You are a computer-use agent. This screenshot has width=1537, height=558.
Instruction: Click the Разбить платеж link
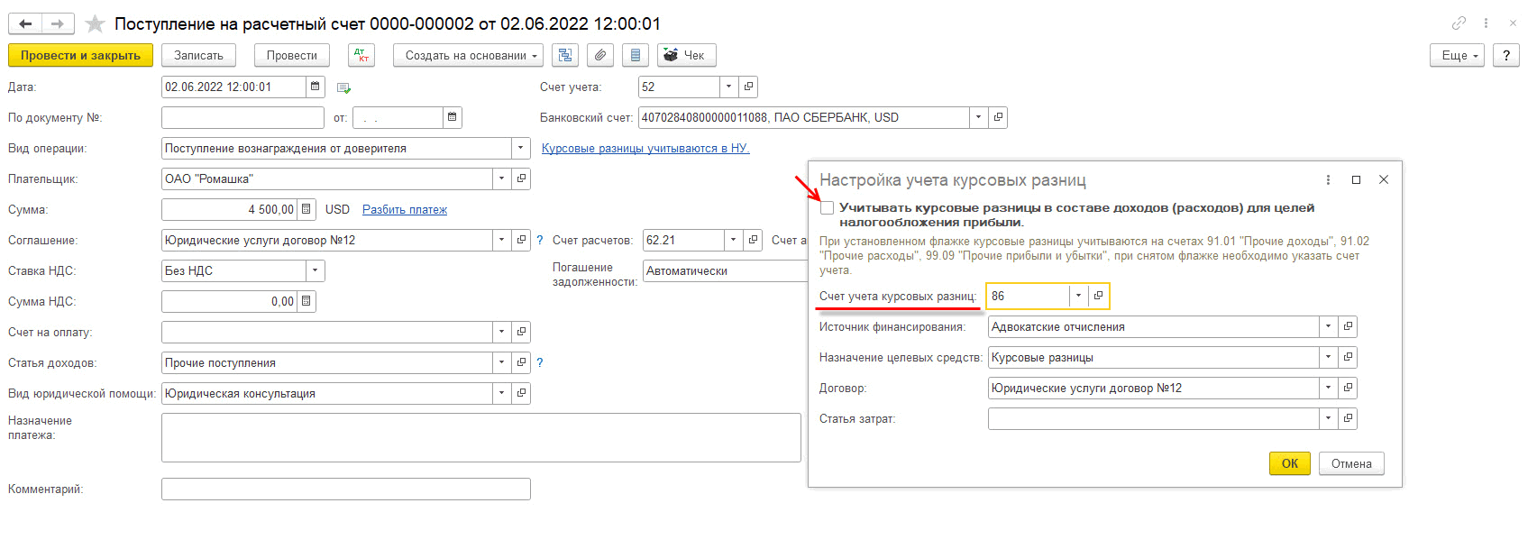[404, 210]
